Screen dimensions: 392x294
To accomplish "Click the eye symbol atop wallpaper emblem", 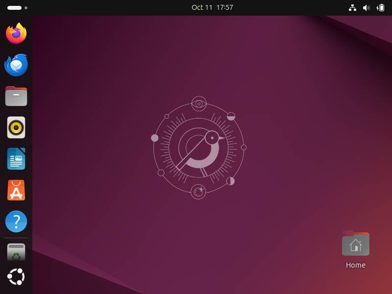I will click(198, 103).
